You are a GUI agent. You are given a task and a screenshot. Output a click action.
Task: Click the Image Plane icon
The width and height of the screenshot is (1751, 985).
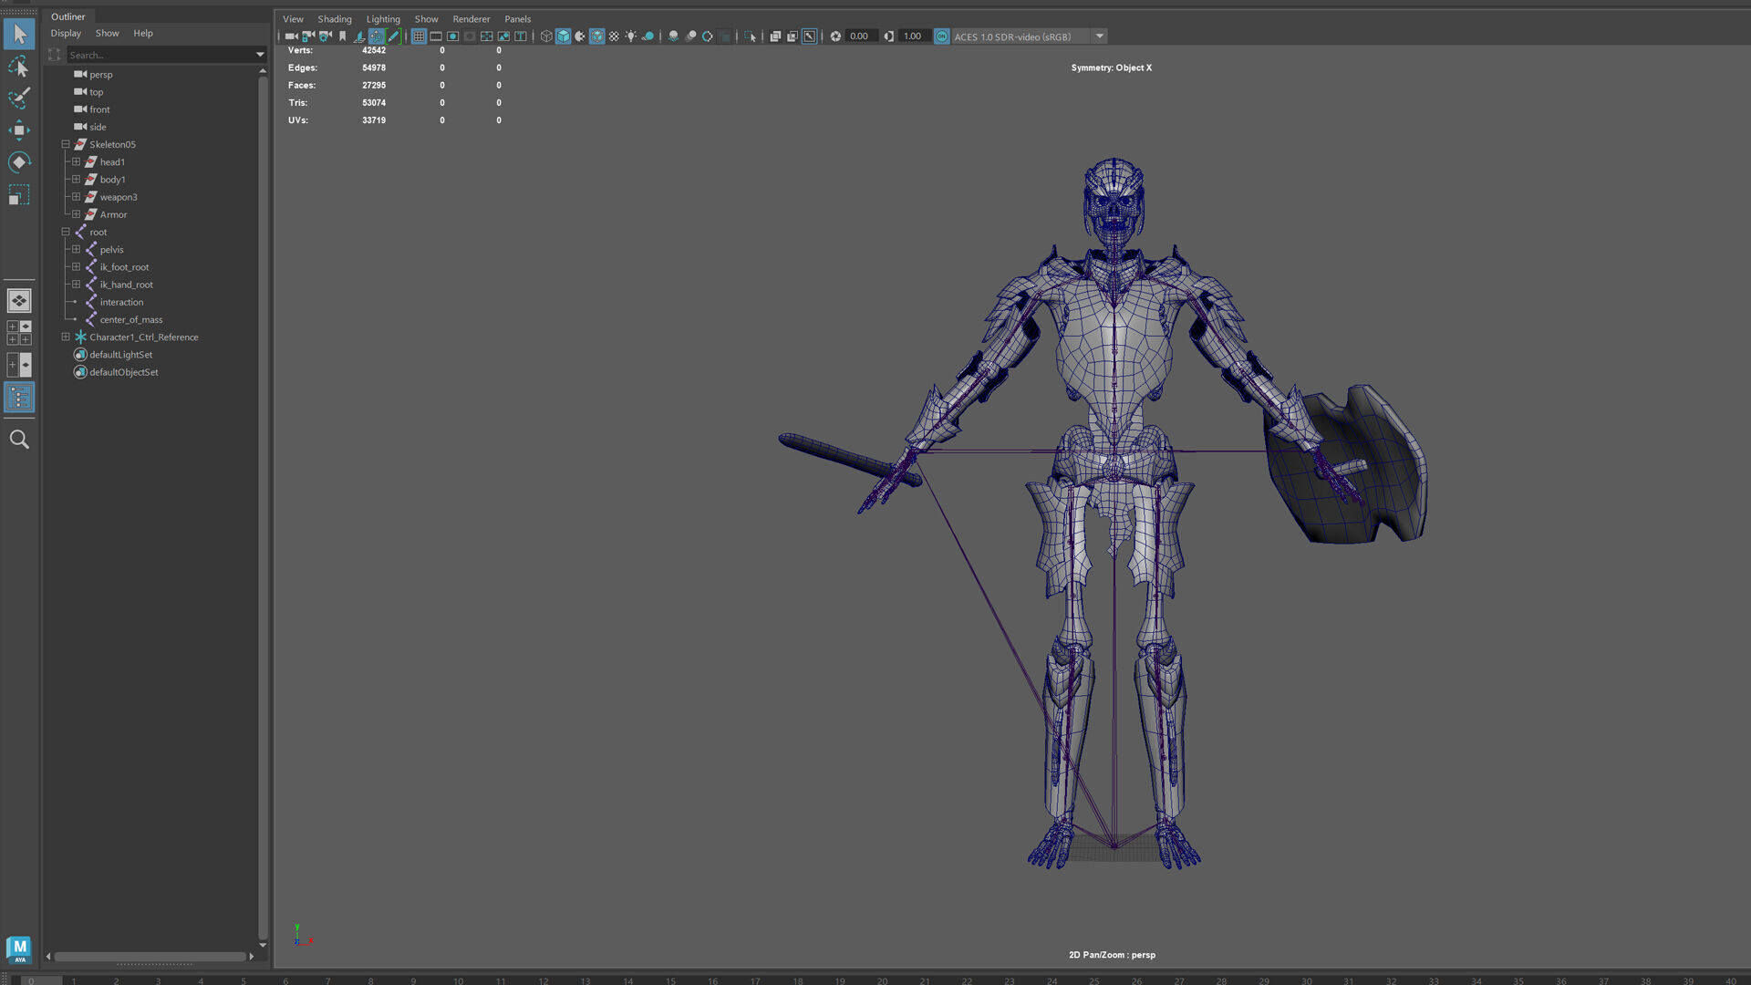pos(359,36)
